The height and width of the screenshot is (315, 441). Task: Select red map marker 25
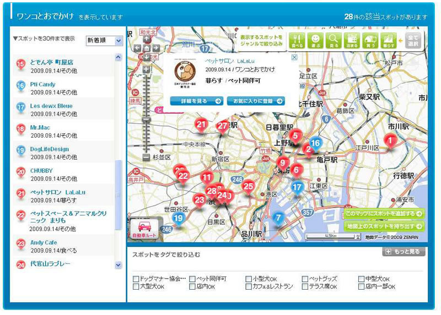coord(248,187)
